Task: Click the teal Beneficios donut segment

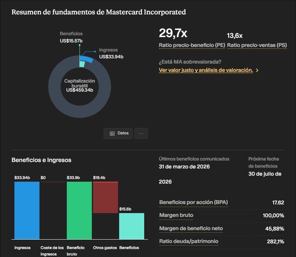Action: pos(82,64)
